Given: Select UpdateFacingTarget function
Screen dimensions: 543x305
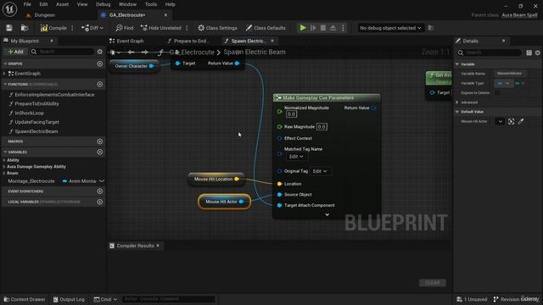Looking at the screenshot, I should click(36, 122).
